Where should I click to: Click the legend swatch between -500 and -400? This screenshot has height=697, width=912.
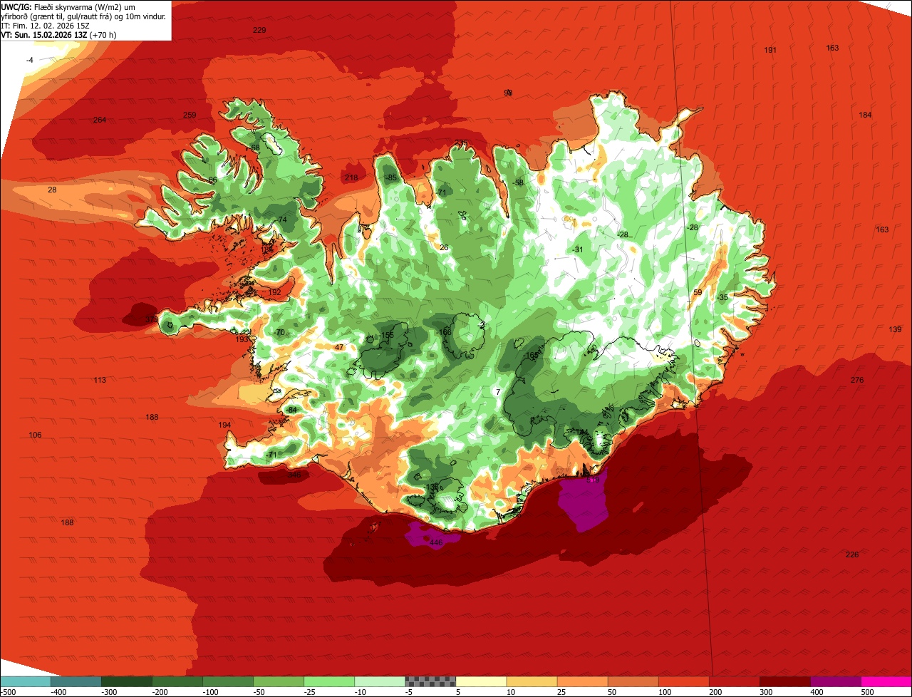coord(25,681)
